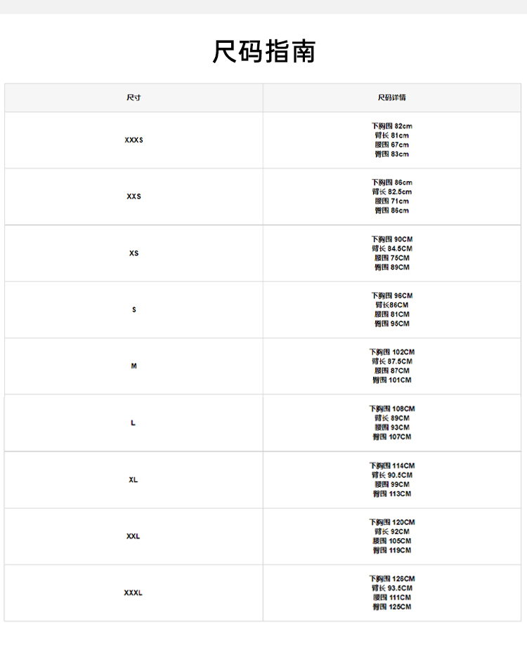This screenshot has height=647, width=527.
Task: Select the XXXL size cell
Action: (x=134, y=593)
